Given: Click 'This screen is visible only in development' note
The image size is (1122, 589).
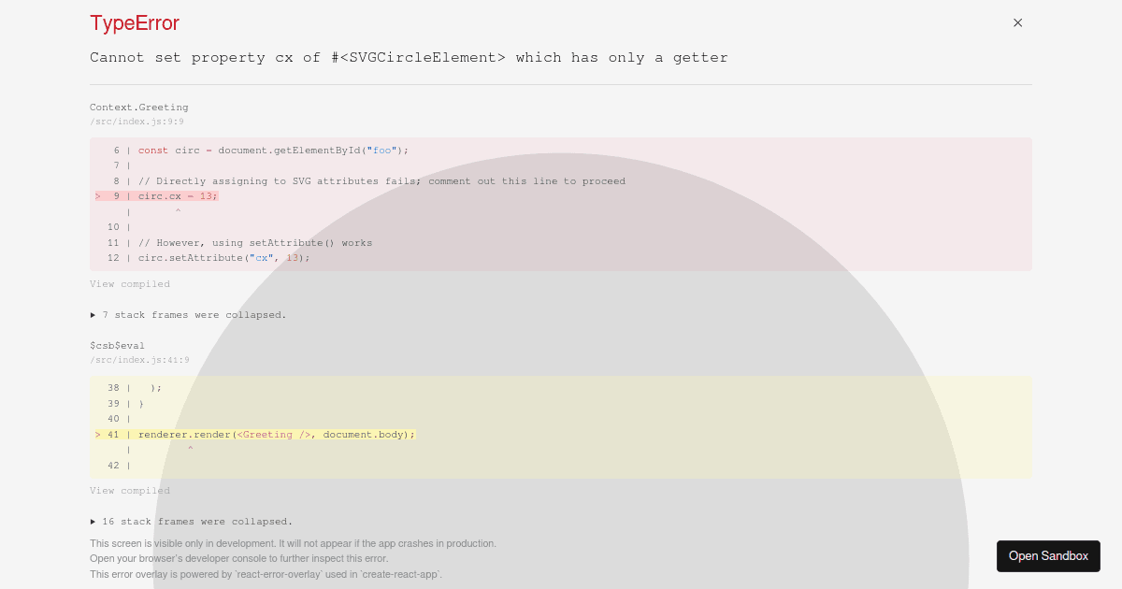Looking at the screenshot, I should click(293, 543).
